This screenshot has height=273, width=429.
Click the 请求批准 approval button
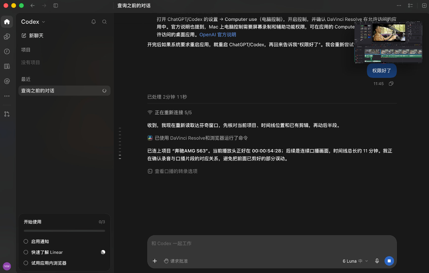176,261
